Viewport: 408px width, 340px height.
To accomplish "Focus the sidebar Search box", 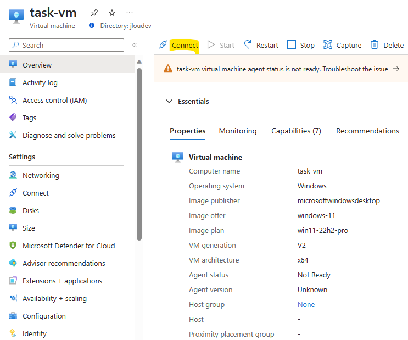I will tap(66, 45).
